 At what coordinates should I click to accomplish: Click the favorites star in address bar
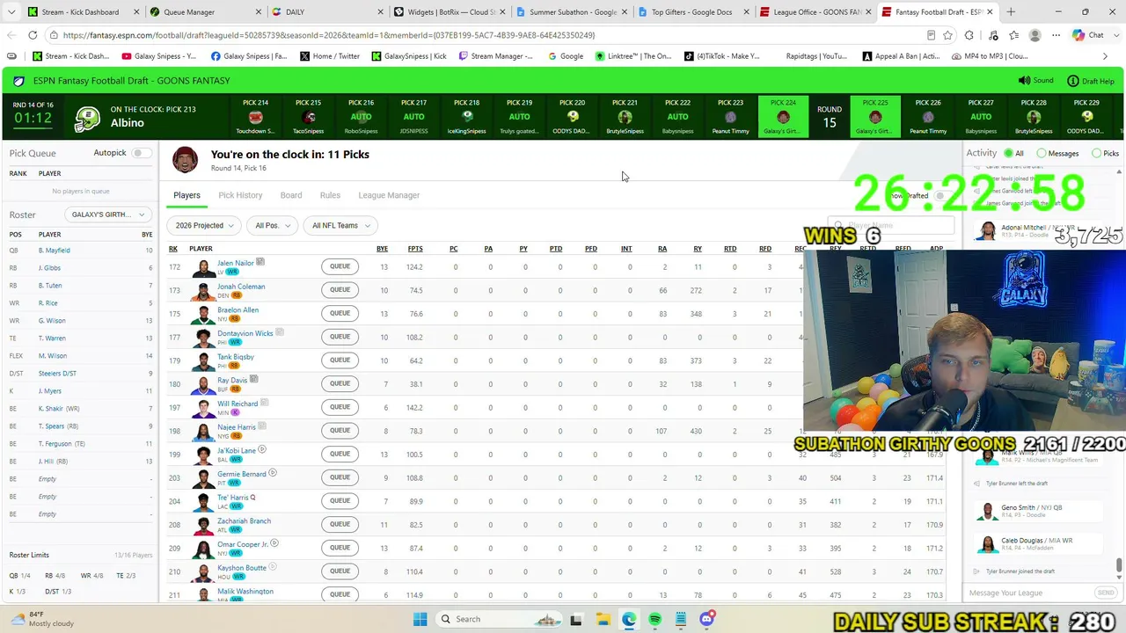pyautogui.click(x=948, y=35)
